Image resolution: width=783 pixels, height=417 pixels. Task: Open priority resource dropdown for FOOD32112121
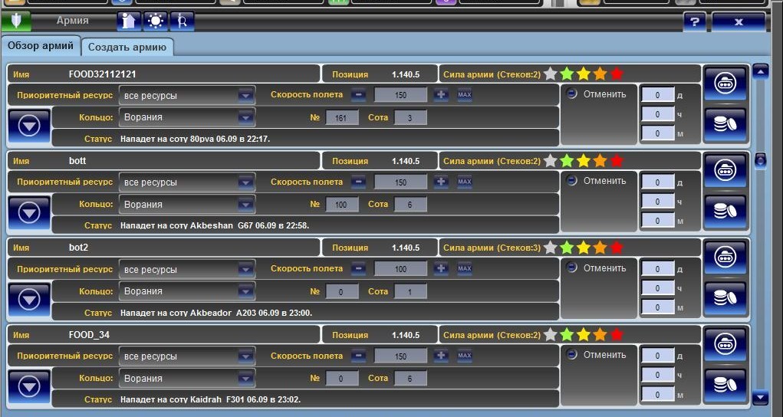[x=245, y=96]
